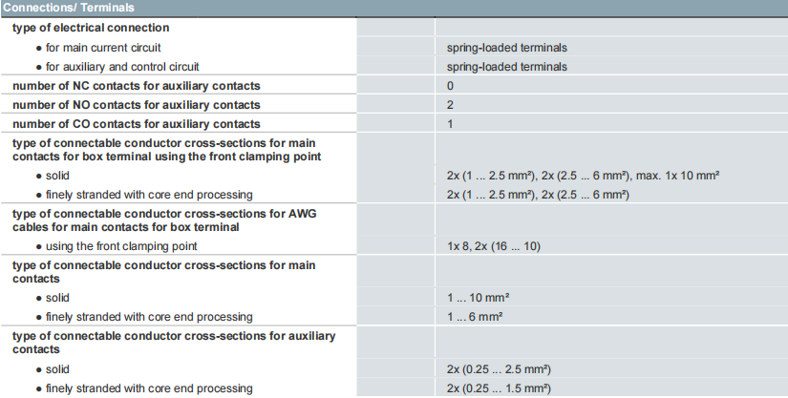Screen dimensions: 788x398
Task: Click the "1 ... 6 mm²" value
Action: [x=474, y=317]
